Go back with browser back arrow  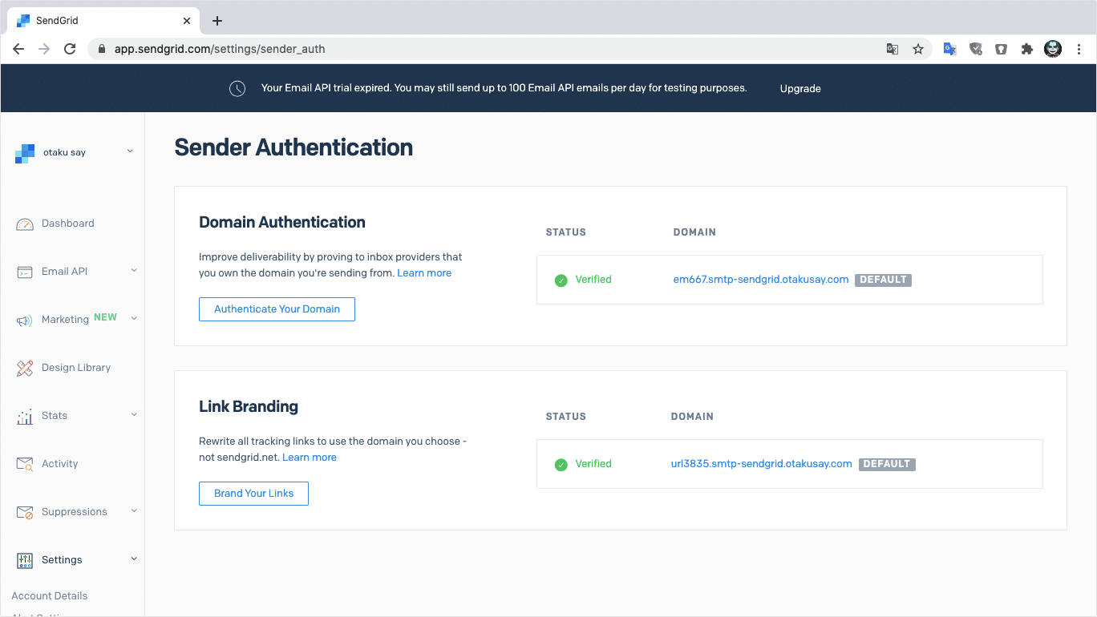pyautogui.click(x=18, y=49)
